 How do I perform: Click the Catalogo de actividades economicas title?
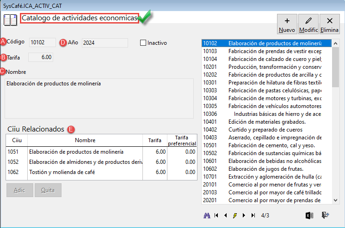tap(80, 18)
